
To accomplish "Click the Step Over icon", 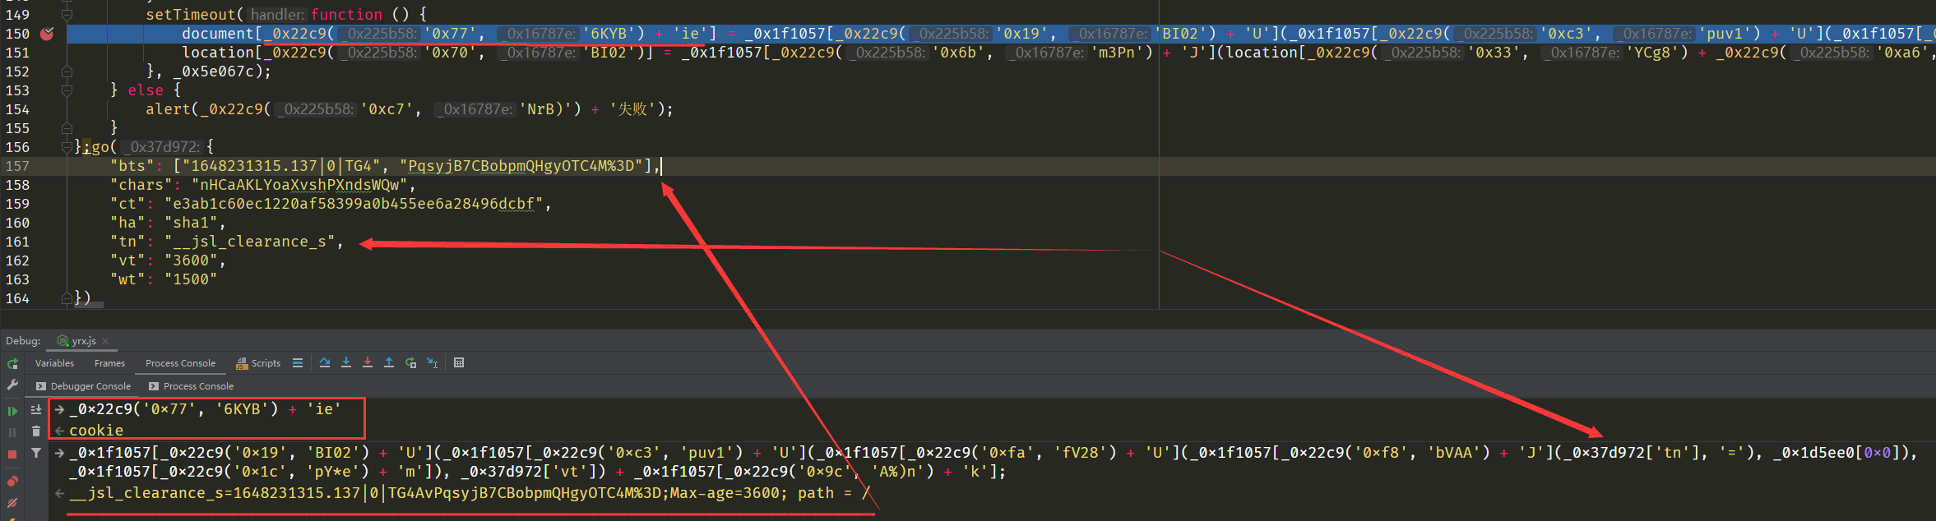I will pos(325,363).
